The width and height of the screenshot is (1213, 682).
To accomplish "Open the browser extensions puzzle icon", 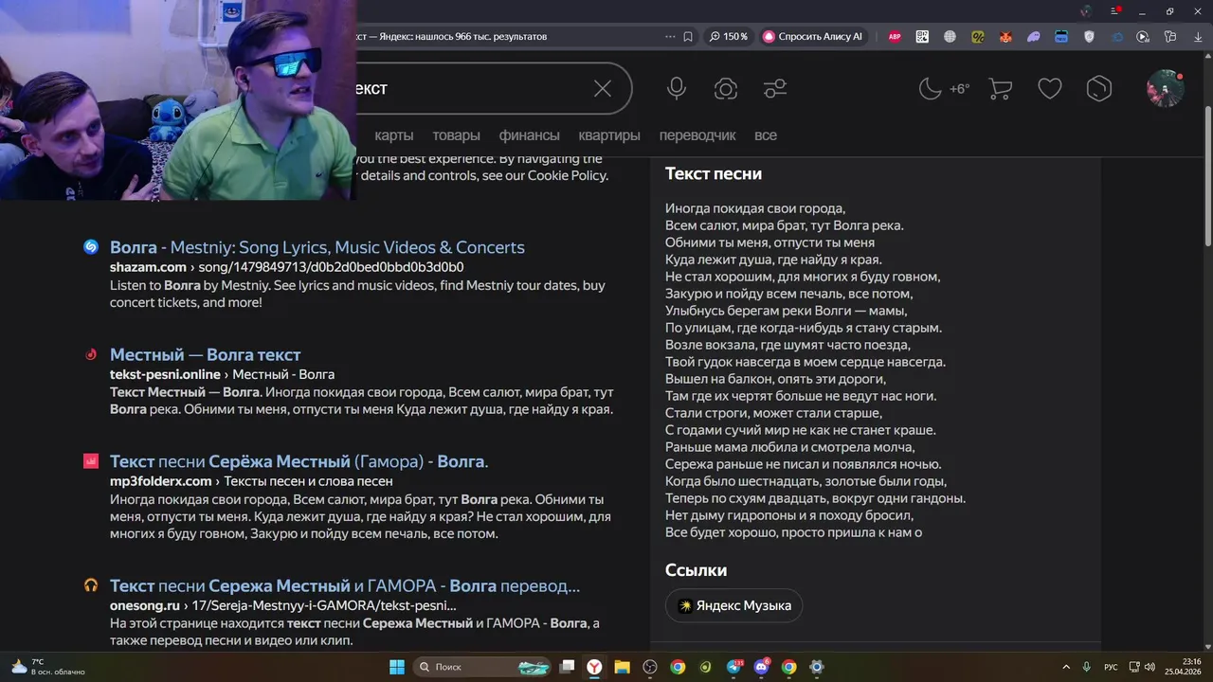I will [1170, 37].
